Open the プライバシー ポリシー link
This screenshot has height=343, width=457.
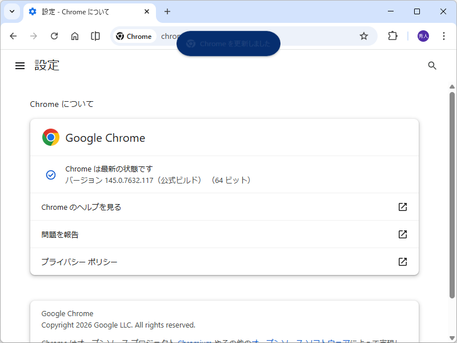[x=78, y=261]
